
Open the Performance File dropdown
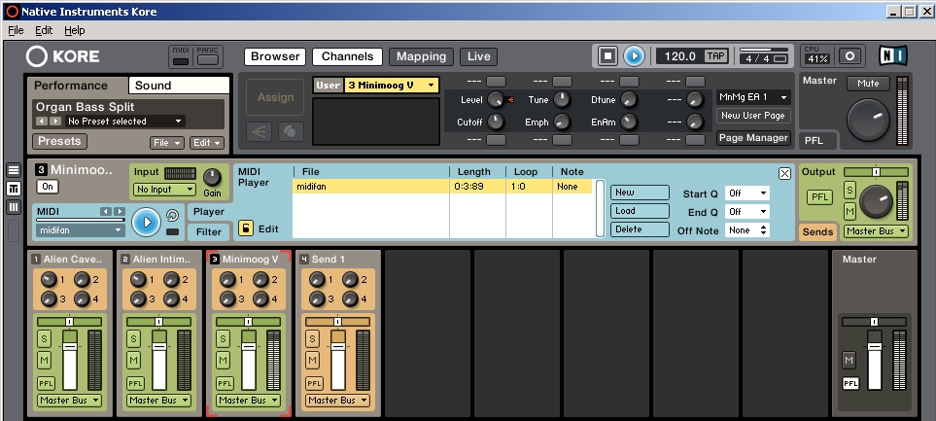coord(166,143)
